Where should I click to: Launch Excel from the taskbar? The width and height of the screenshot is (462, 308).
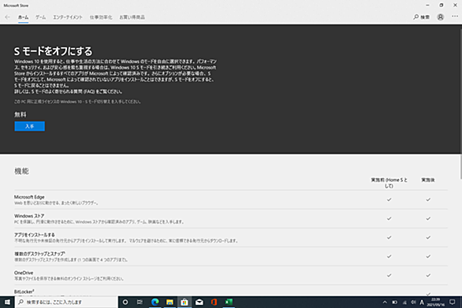[x=229, y=302]
